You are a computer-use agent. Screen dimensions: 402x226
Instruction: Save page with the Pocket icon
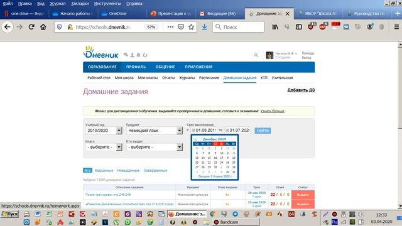[181, 27]
